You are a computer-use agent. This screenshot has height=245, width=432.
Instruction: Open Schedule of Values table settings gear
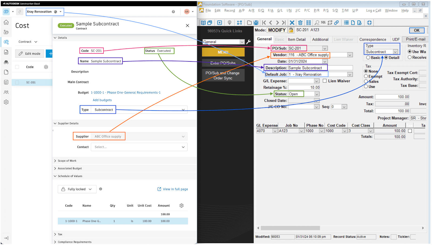click(x=181, y=206)
